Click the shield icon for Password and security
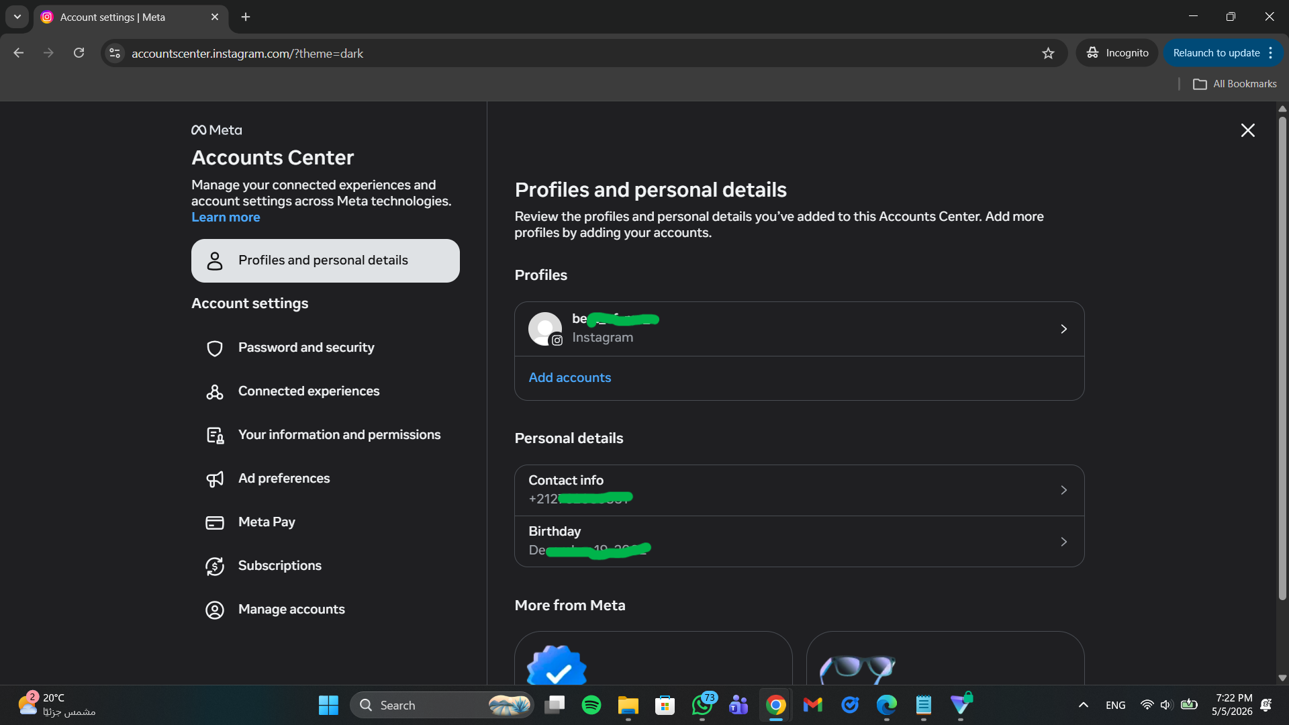 215,348
